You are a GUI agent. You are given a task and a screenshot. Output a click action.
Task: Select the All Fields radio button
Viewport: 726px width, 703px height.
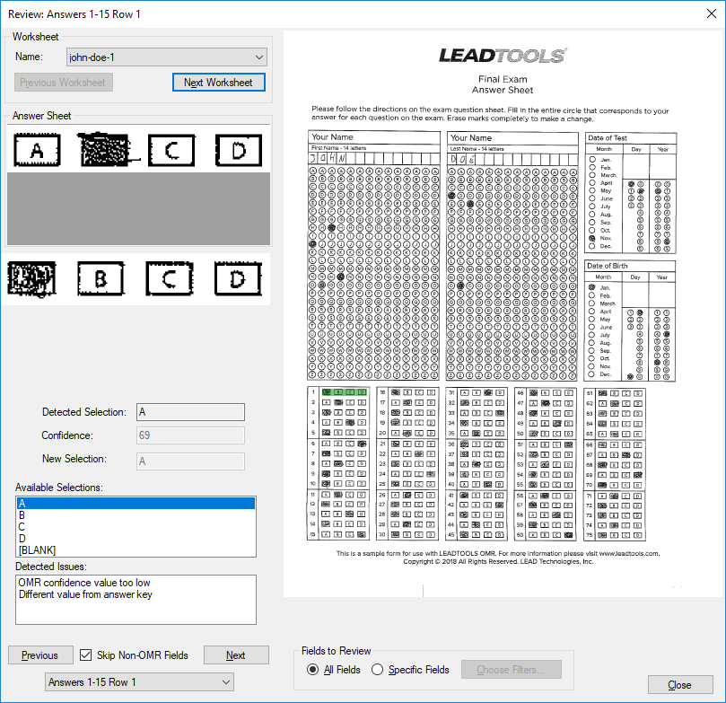pyautogui.click(x=312, y=670)
